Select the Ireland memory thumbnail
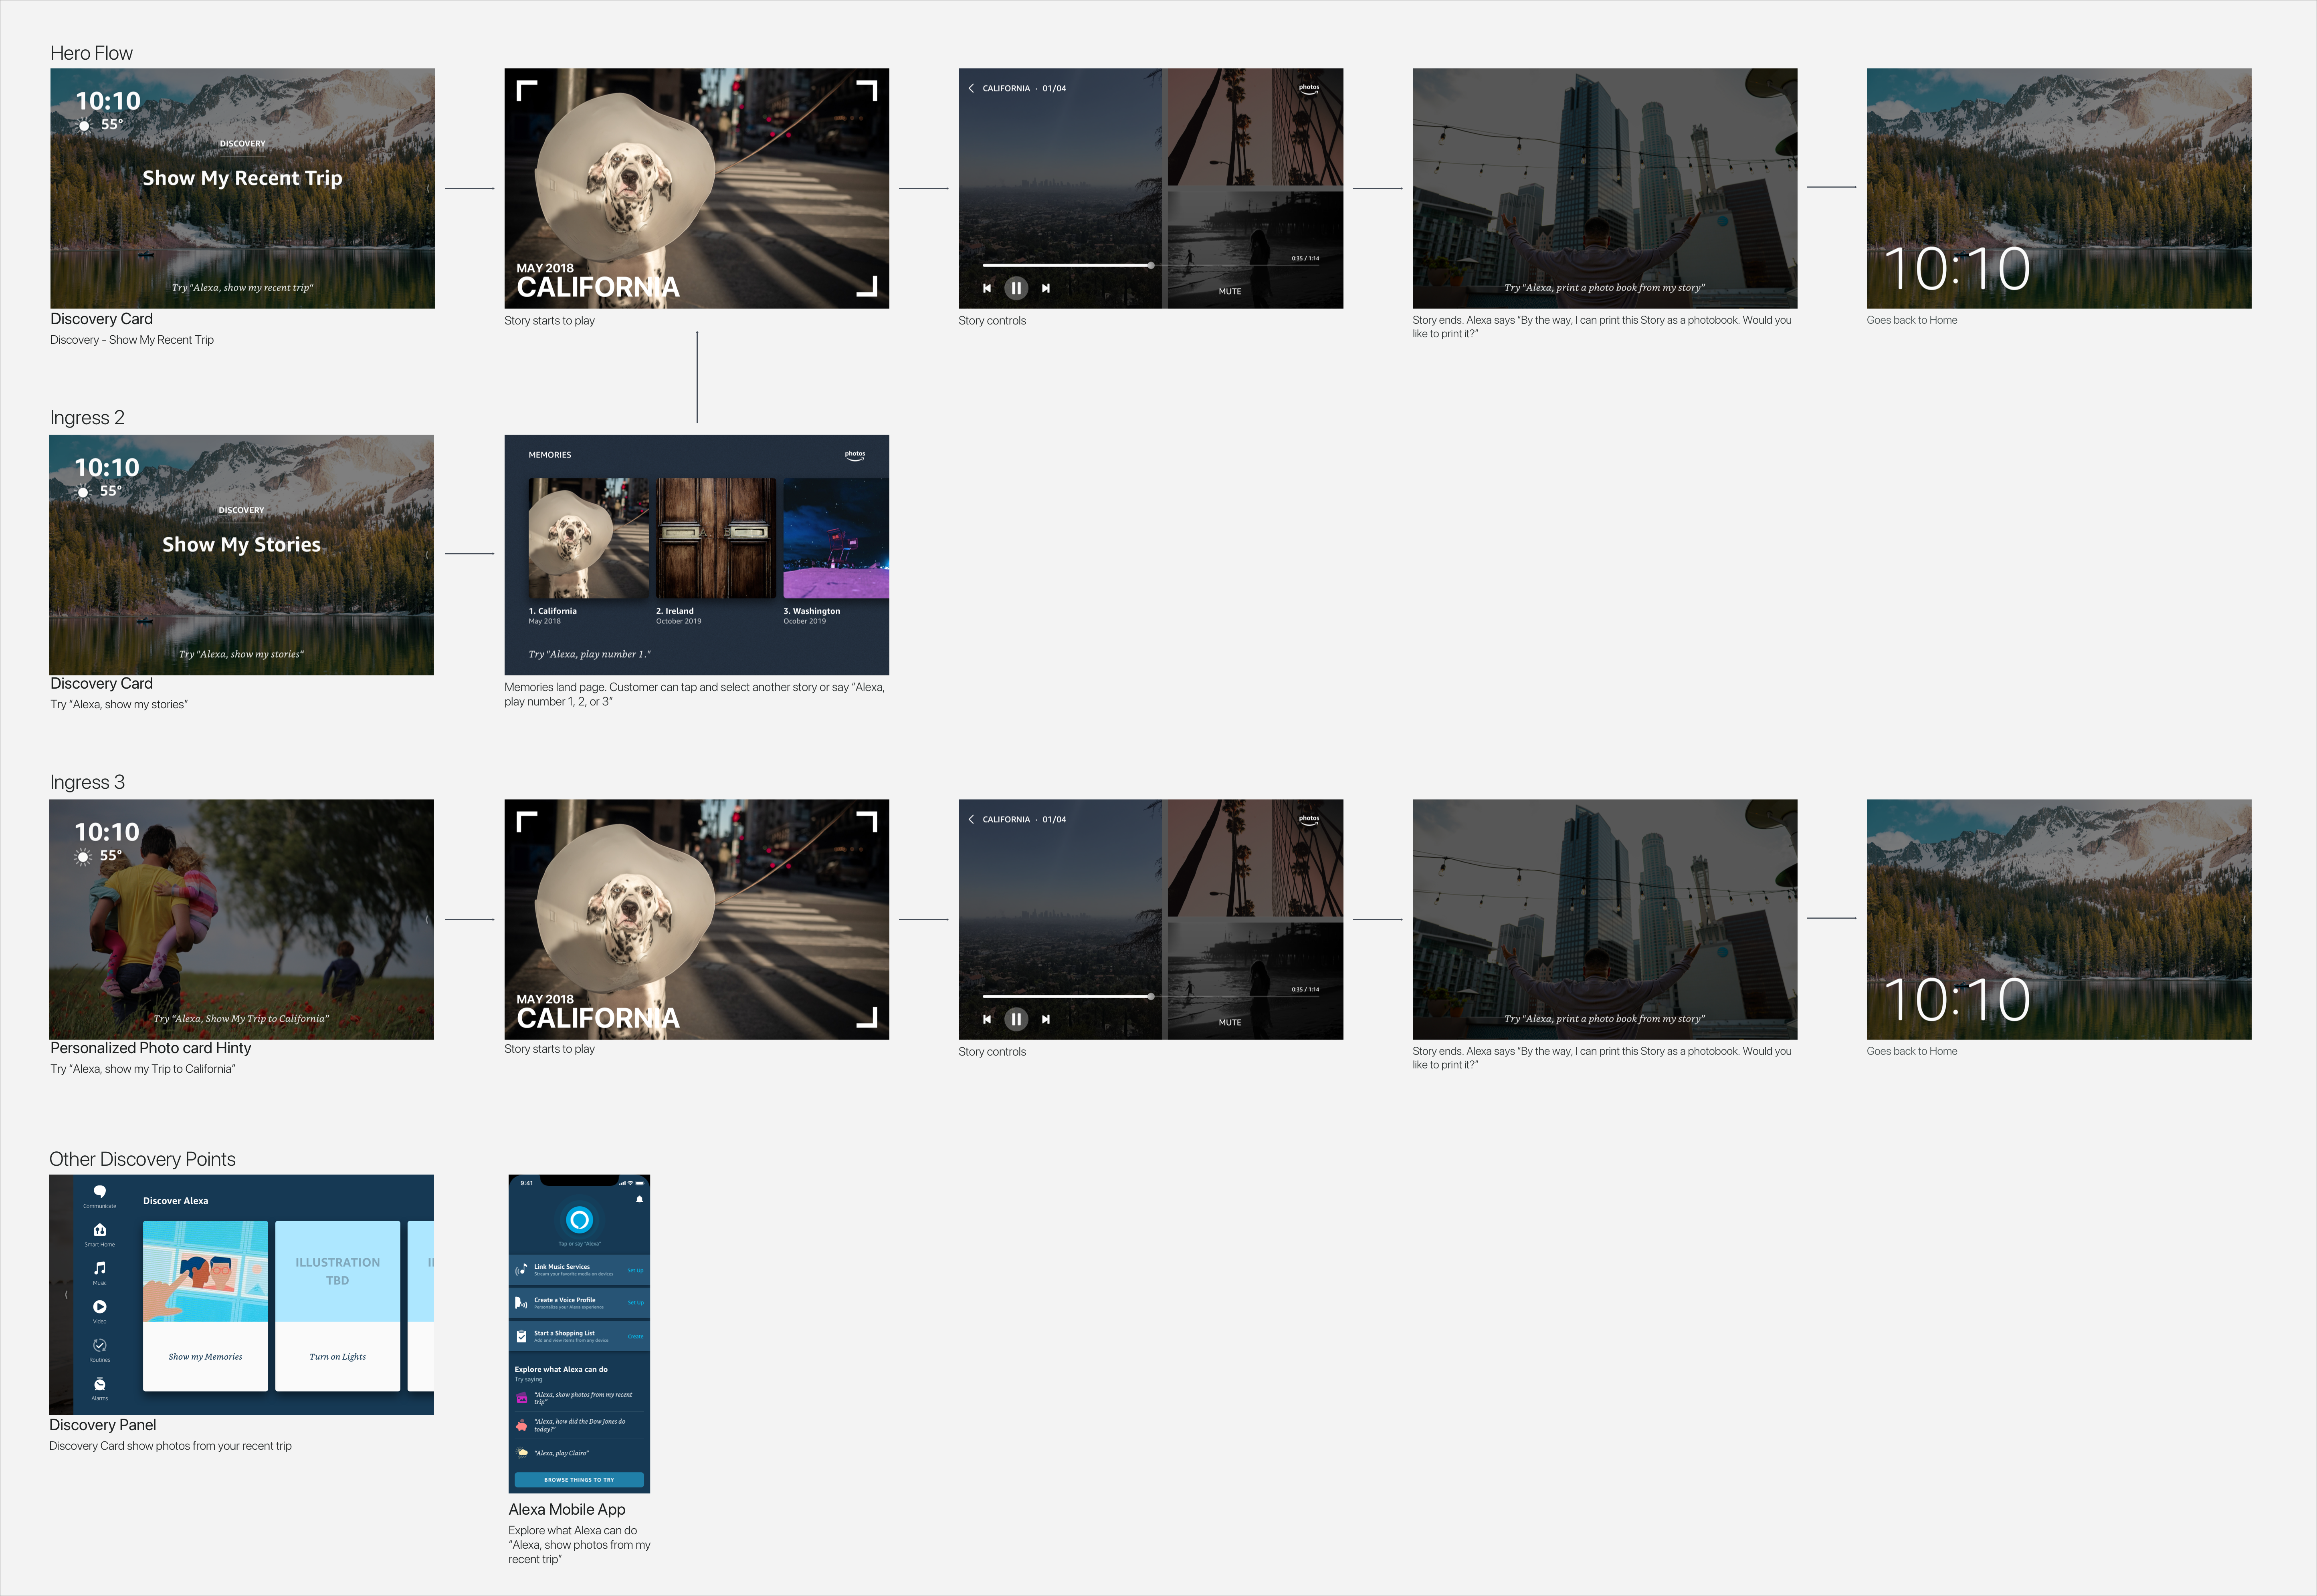2317x1596 pixels. coord(715,538)
